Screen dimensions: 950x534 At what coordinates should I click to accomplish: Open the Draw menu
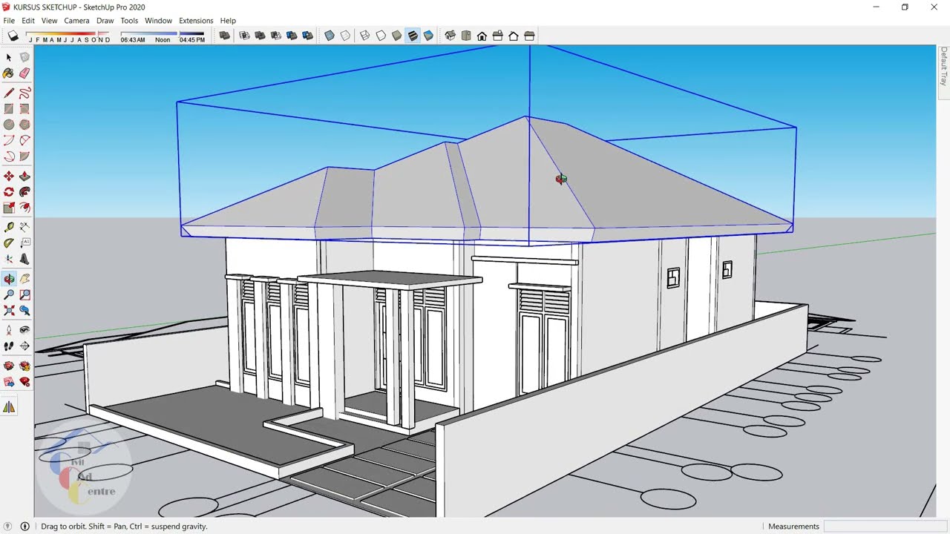105,21
